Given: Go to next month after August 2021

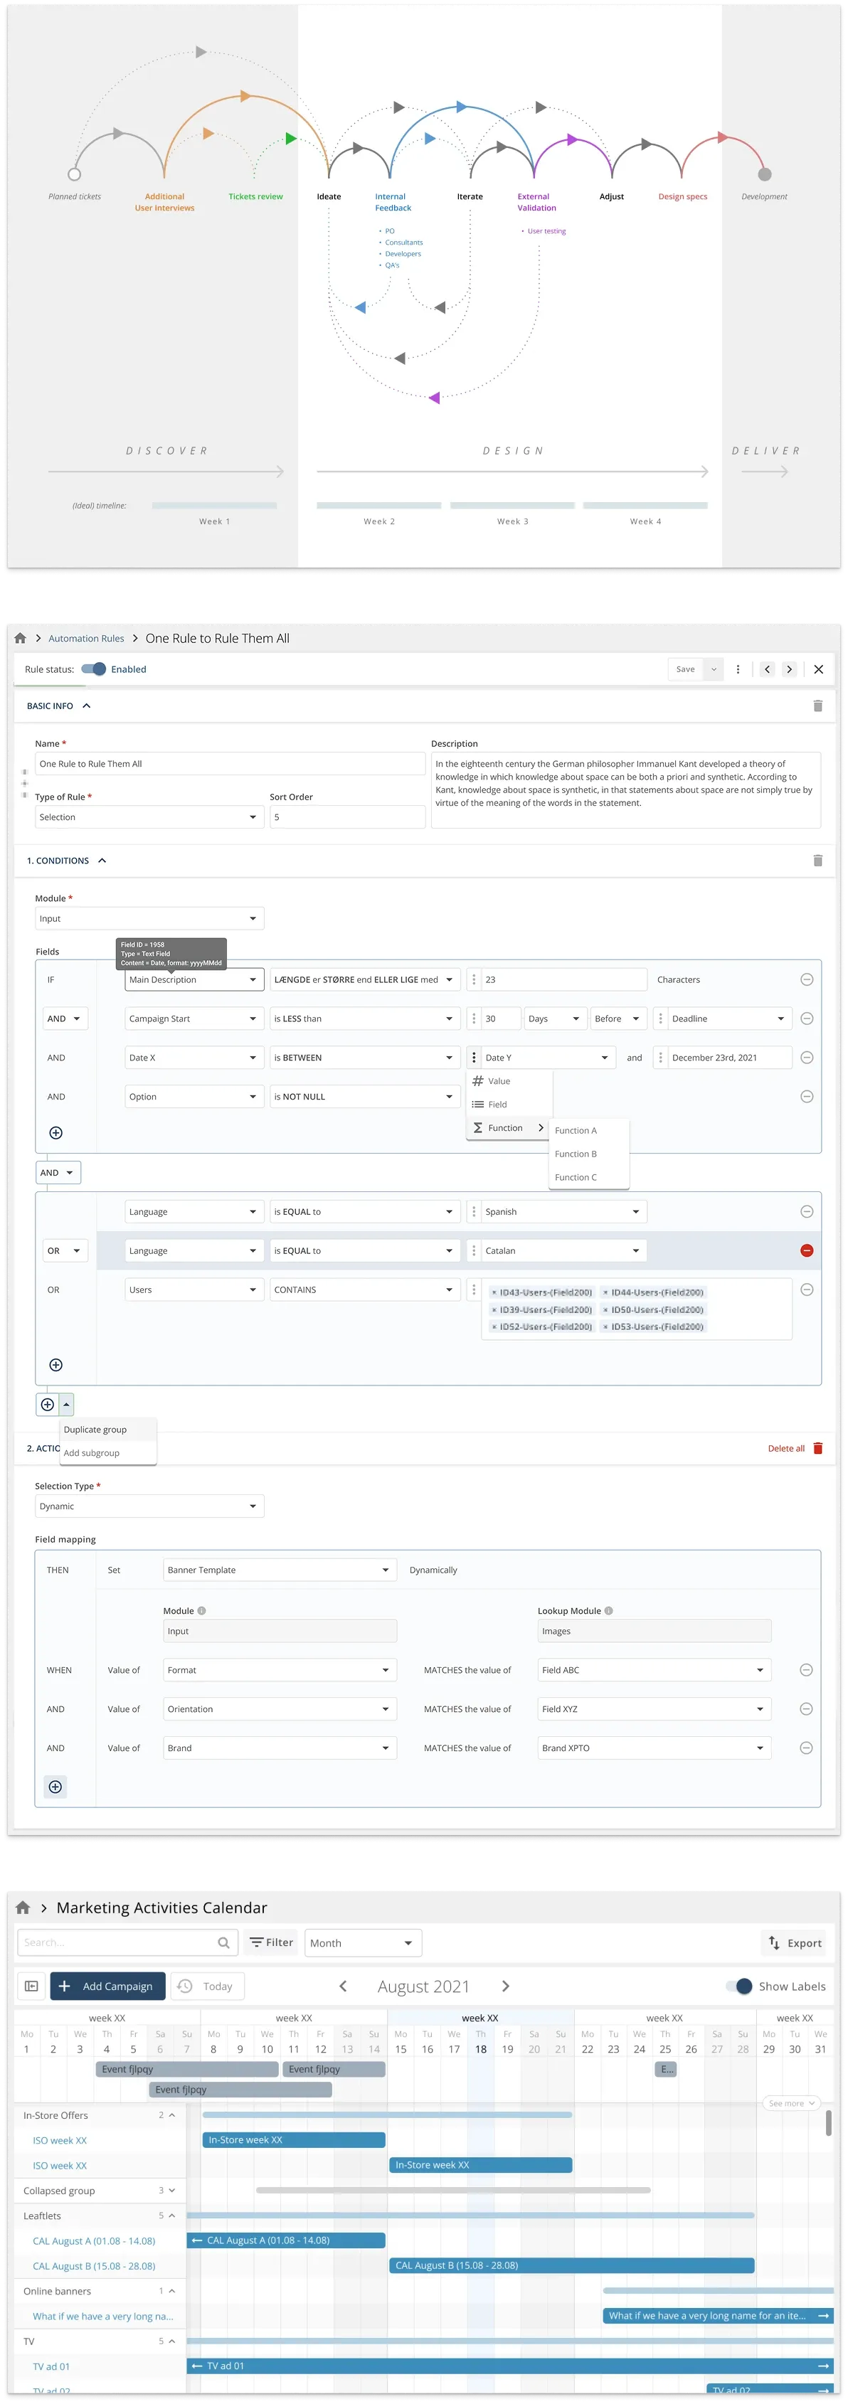Looking at the screenshot, I should point(505,1986).
